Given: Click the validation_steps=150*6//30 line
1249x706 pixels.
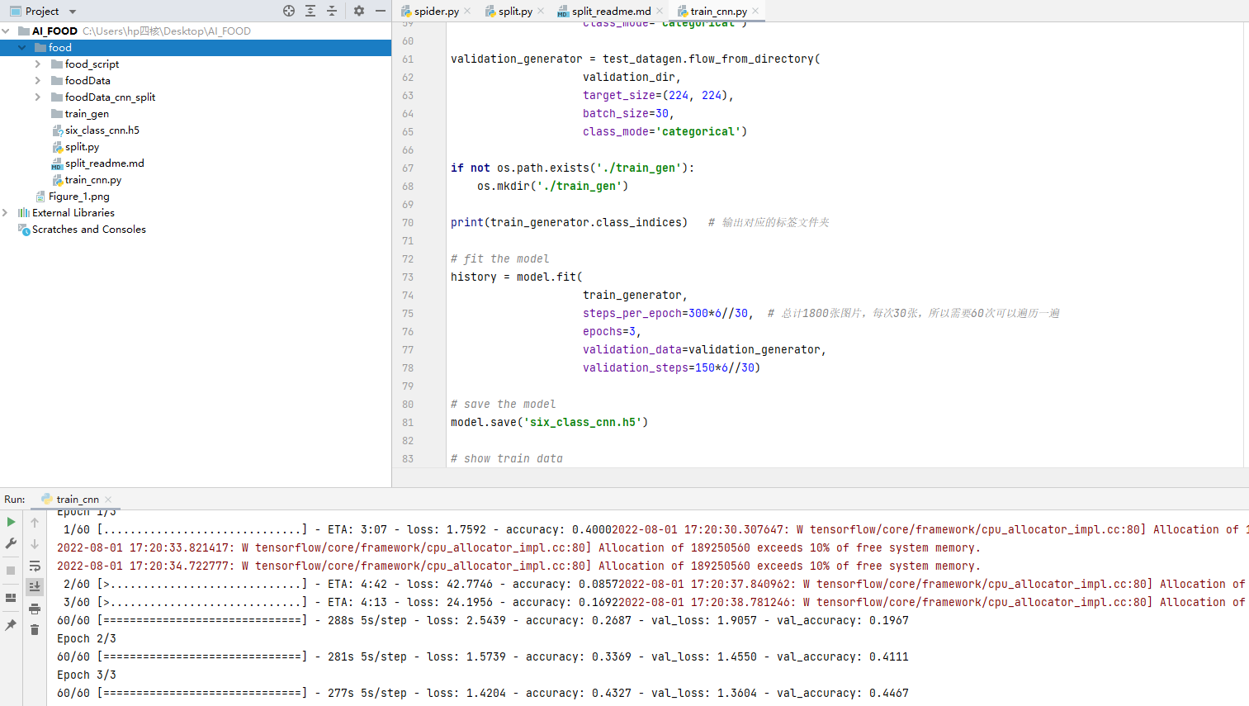Looking at the screenshot, I should [671, 367].
